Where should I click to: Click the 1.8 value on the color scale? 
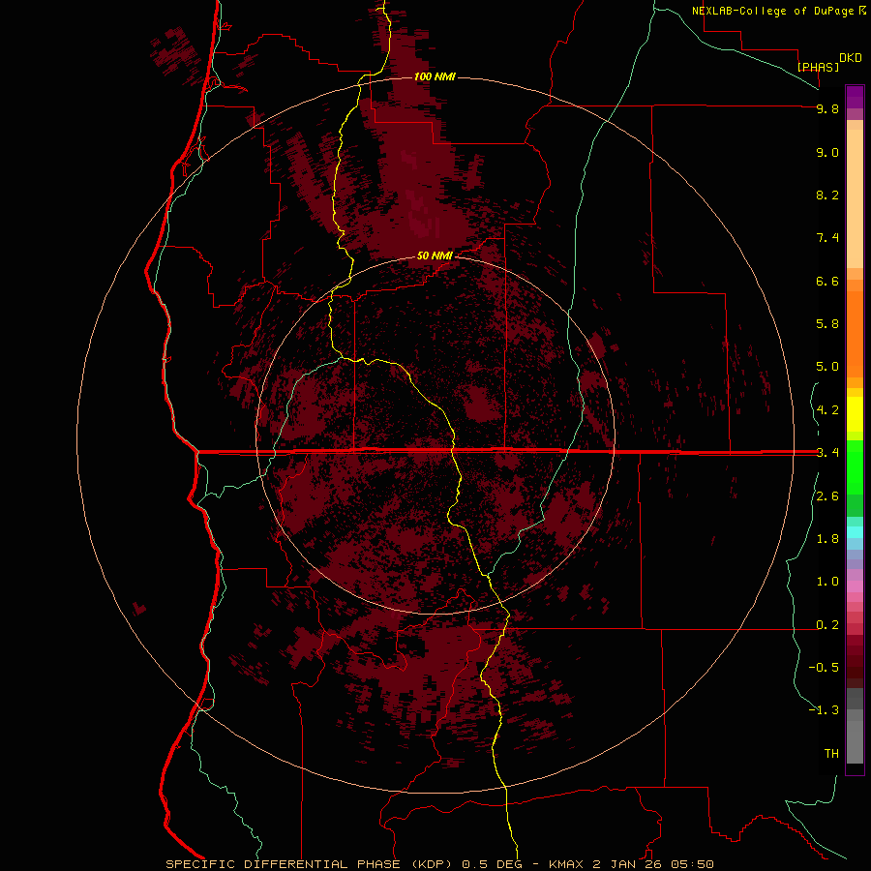(x=827, y=539)
